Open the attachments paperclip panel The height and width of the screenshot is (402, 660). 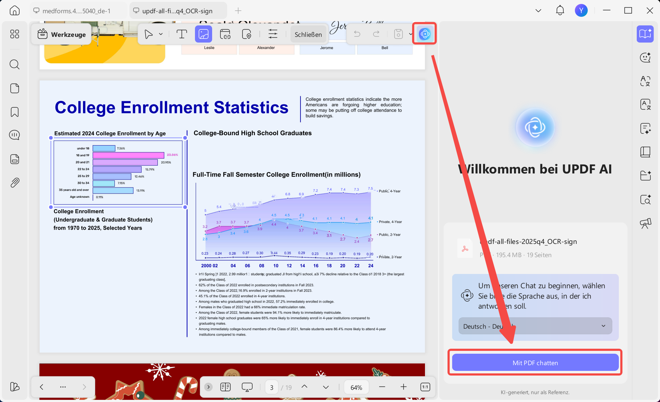(15, 183)
